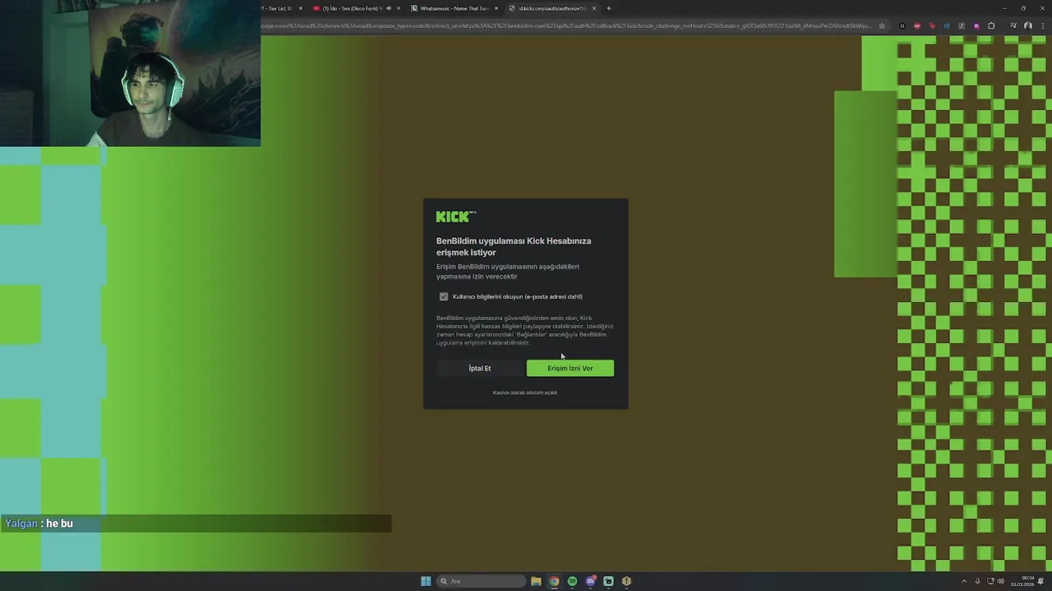Click the black extension icon next to star
1052x591 pixels.
pos(902,25)
